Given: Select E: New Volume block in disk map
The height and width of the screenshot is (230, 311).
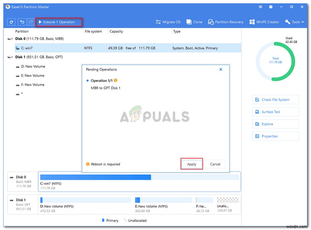Looking at the screenshot, I should point(163,204).
